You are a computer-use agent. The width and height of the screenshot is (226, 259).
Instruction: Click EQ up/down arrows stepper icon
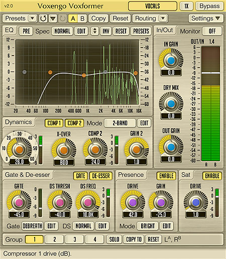(x=95, y=31)
